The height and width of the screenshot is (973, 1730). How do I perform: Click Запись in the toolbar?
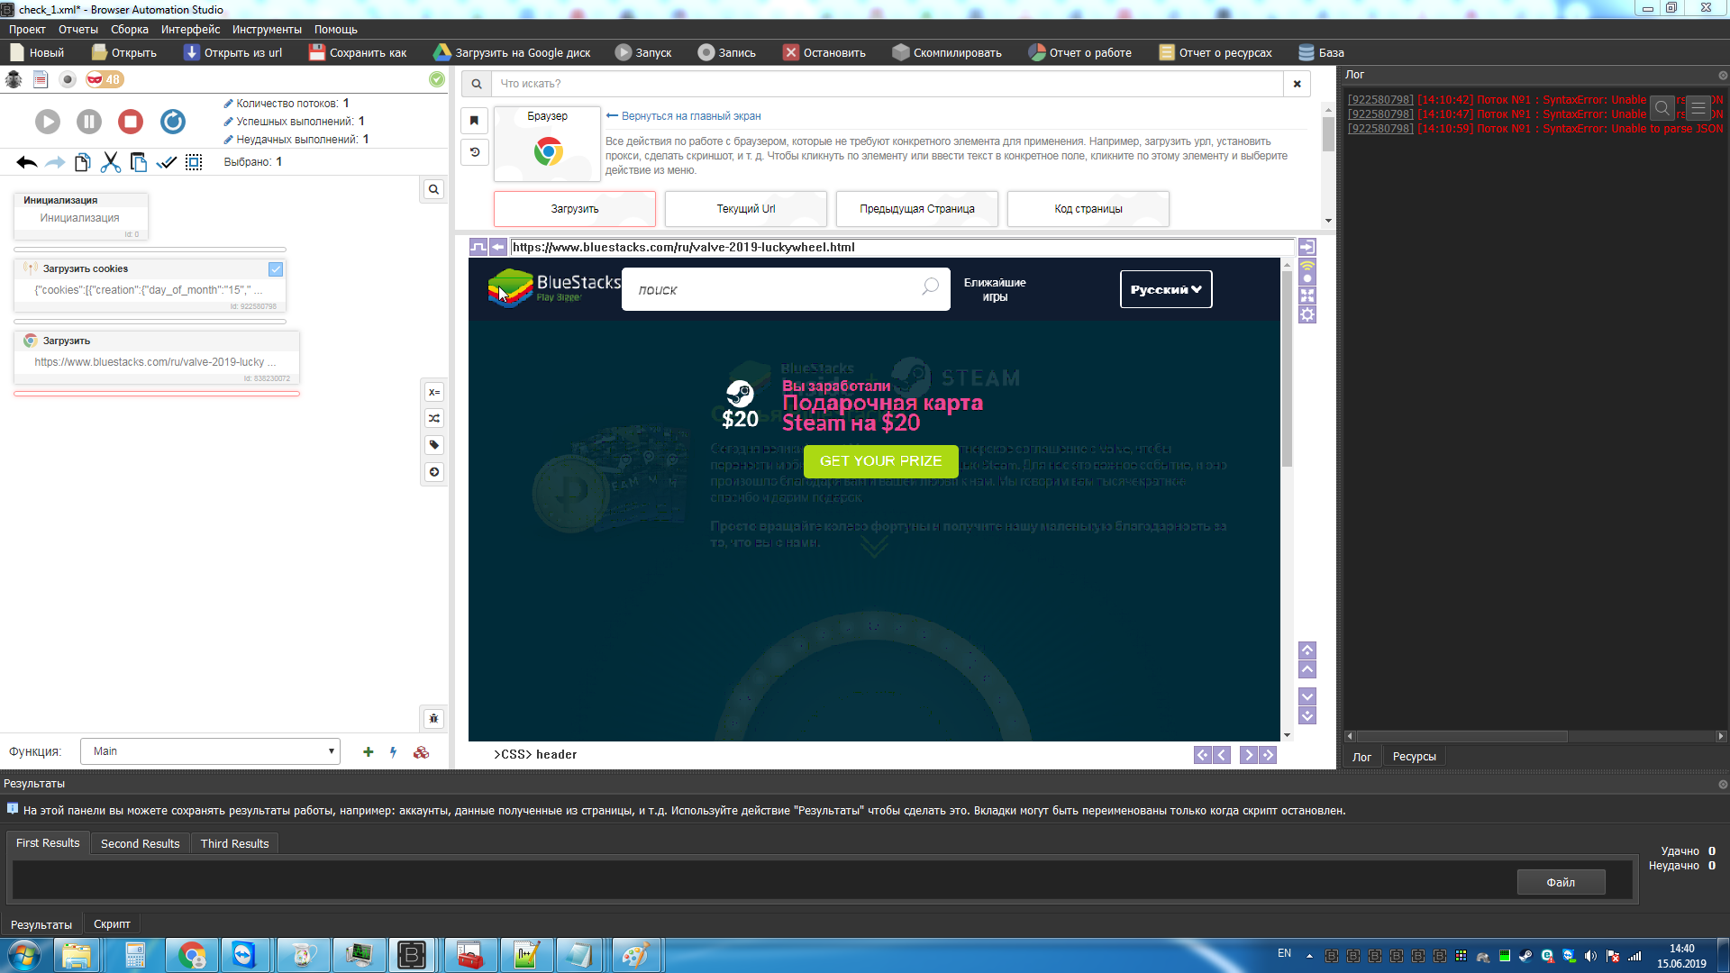727,52
